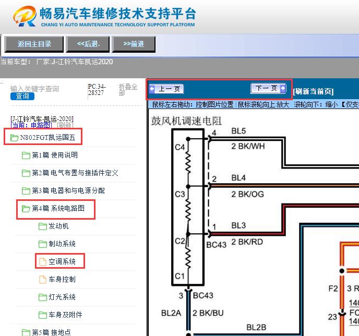Click folder icon beside 灯光系统
This screenshot has width=359, height=336.
(43, 297)
